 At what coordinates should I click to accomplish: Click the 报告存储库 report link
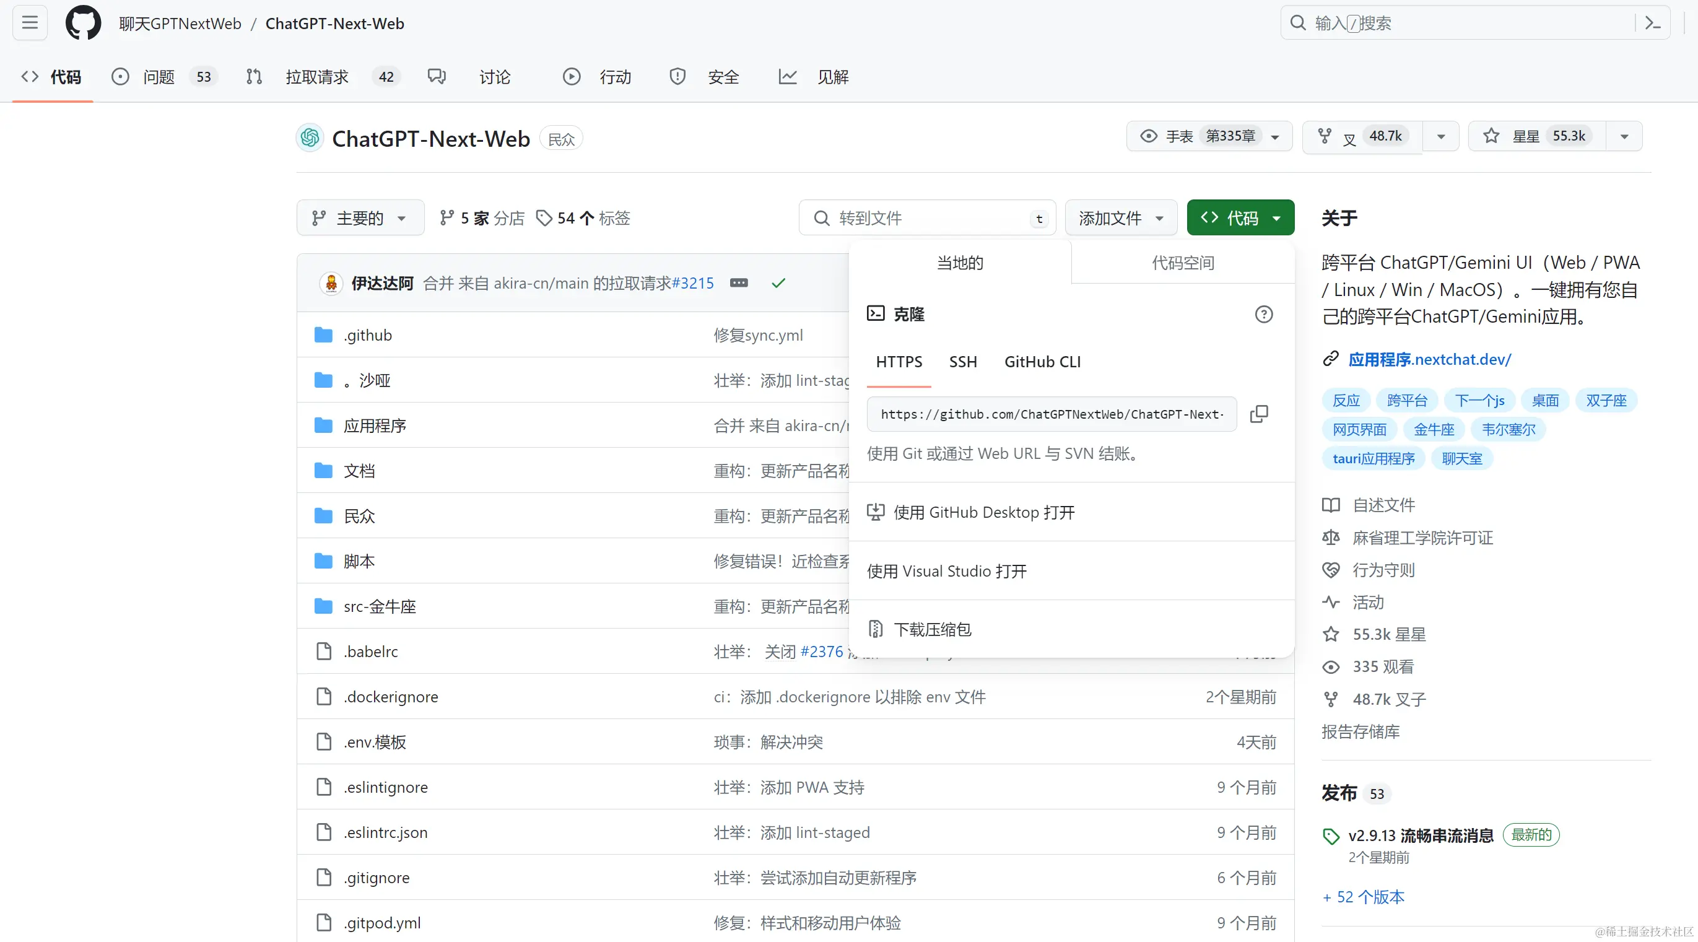1361,731
